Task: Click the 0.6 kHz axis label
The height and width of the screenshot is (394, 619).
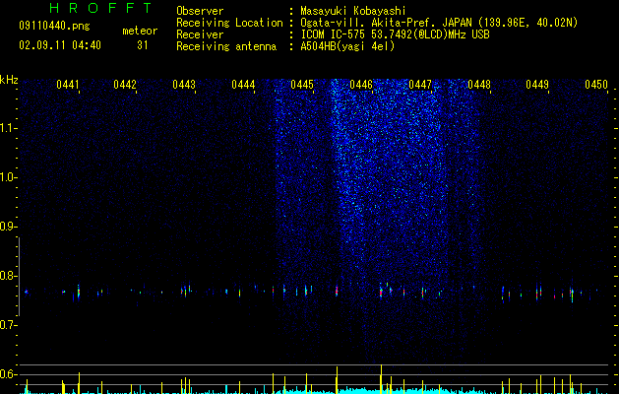Action: point(8,374)
